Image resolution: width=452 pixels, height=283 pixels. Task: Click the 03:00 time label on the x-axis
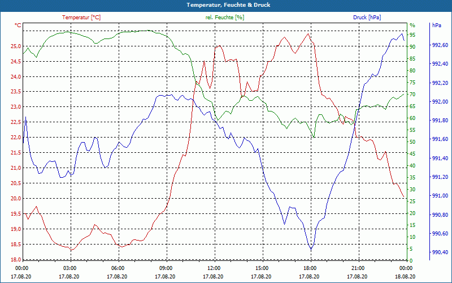(69, 268)
